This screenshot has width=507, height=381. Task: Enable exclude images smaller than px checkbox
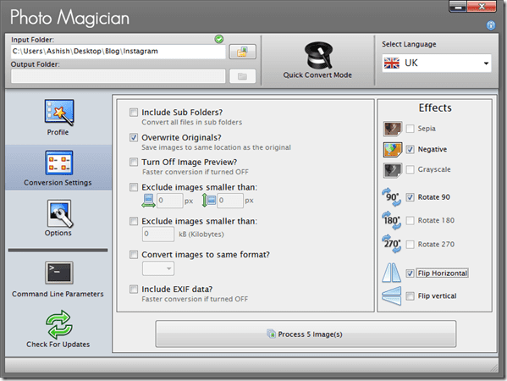(x=134, y=187)
